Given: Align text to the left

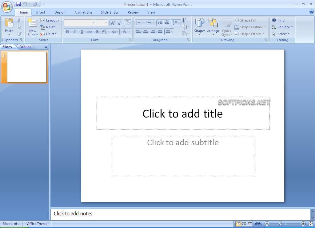Looking at the screenshot, I should [x=138, y=31].
